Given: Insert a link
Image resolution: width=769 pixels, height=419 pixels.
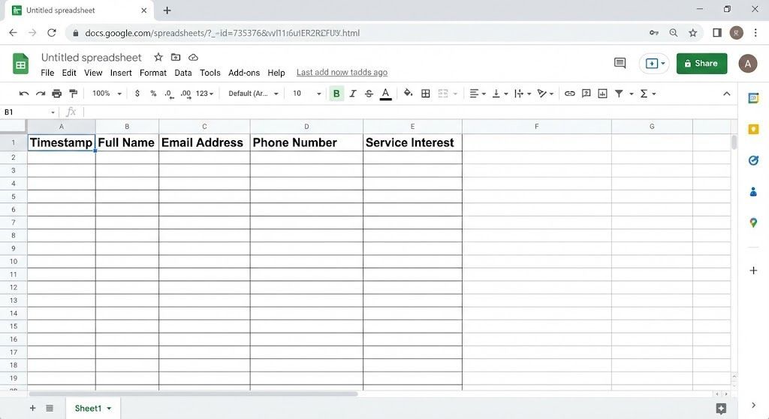Looking at the screenshot, I should (569, 94).
